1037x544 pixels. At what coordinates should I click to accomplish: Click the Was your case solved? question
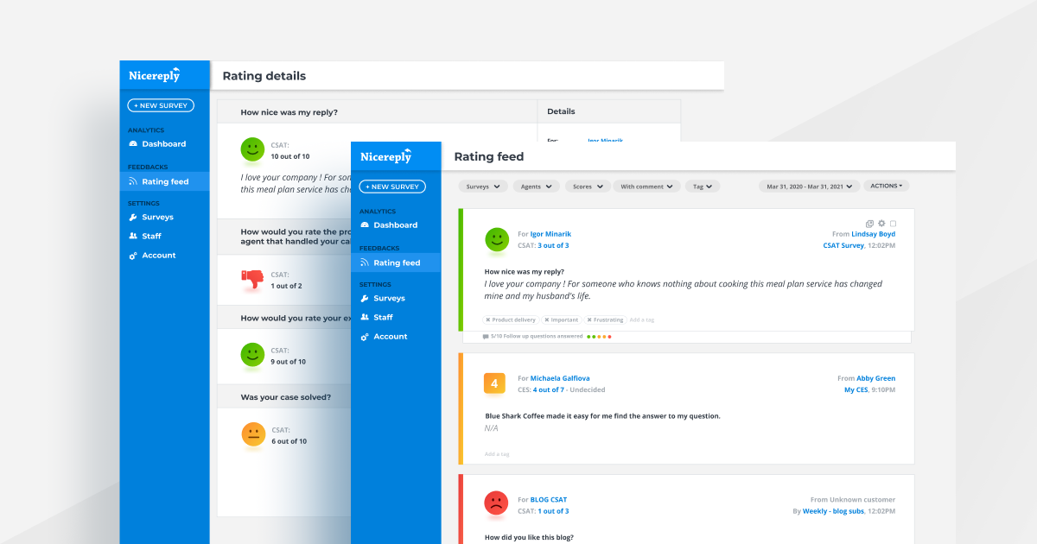coord(285,398)
